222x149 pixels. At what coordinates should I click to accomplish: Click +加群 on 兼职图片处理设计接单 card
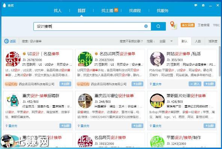[x=209, y=126]
